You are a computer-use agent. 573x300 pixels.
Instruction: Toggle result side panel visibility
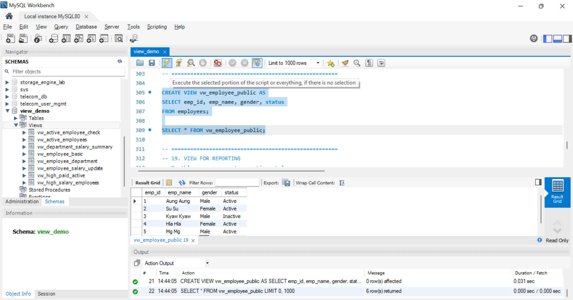(538, 182)
